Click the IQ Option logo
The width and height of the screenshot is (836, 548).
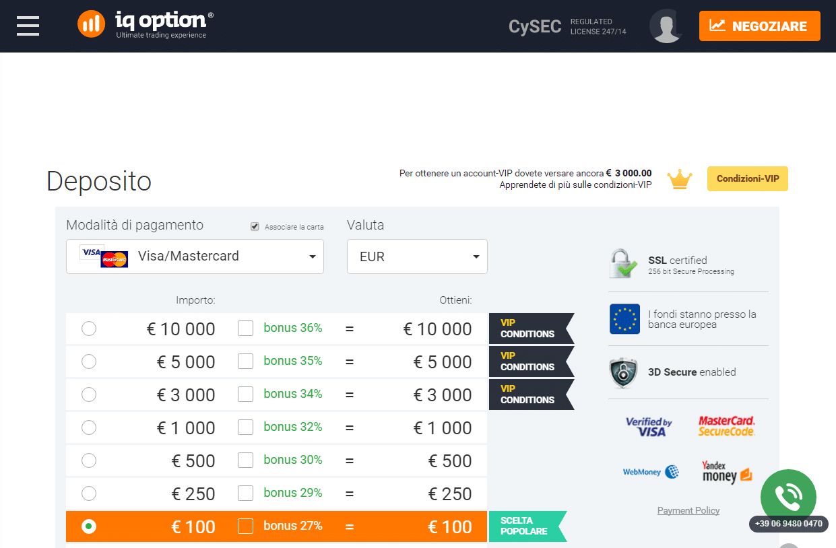[146, 24]
